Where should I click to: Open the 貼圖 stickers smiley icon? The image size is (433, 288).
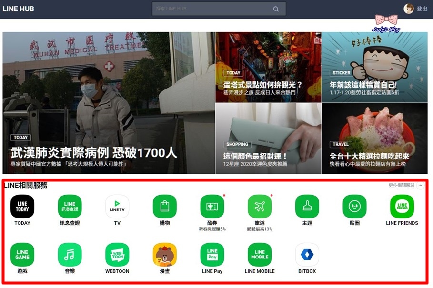(x=354, y=206)
